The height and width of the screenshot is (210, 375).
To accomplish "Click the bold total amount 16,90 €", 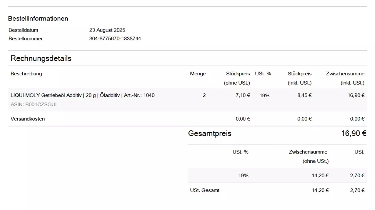I will (x=354, y=134).
